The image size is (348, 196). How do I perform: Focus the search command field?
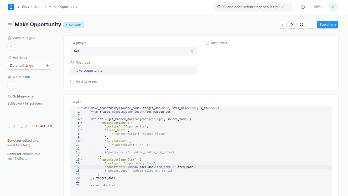(x=253, y=7)
